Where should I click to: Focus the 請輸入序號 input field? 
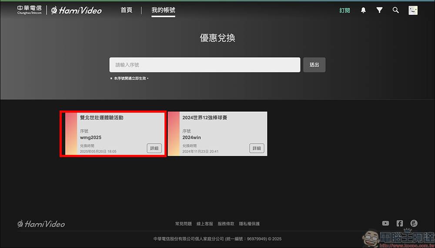coord(205,65)
